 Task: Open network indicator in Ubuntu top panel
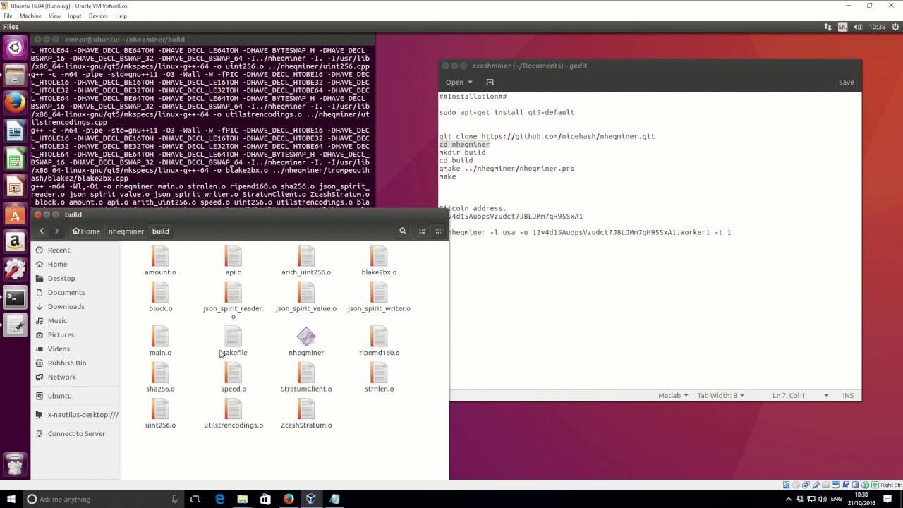pos(828,27)
